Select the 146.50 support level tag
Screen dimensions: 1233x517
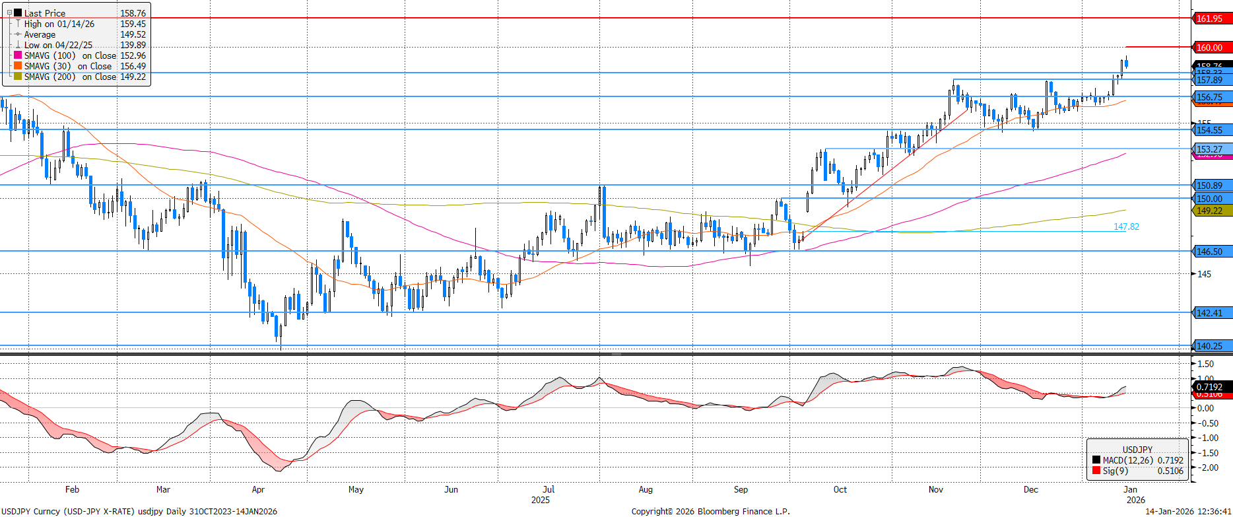tap(1211, 252)
